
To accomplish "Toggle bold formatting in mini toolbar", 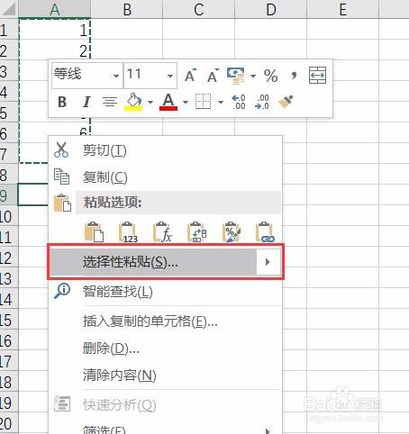I will [62, 102].
